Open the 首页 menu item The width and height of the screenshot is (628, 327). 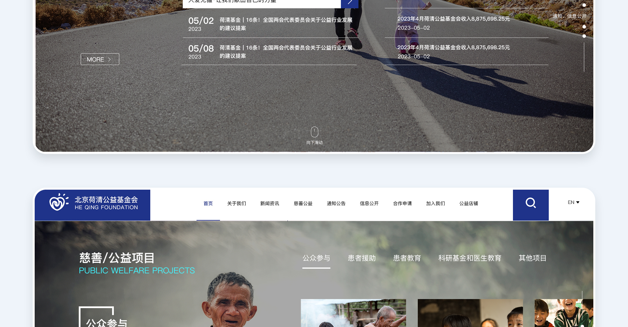(x=208, y=203)
